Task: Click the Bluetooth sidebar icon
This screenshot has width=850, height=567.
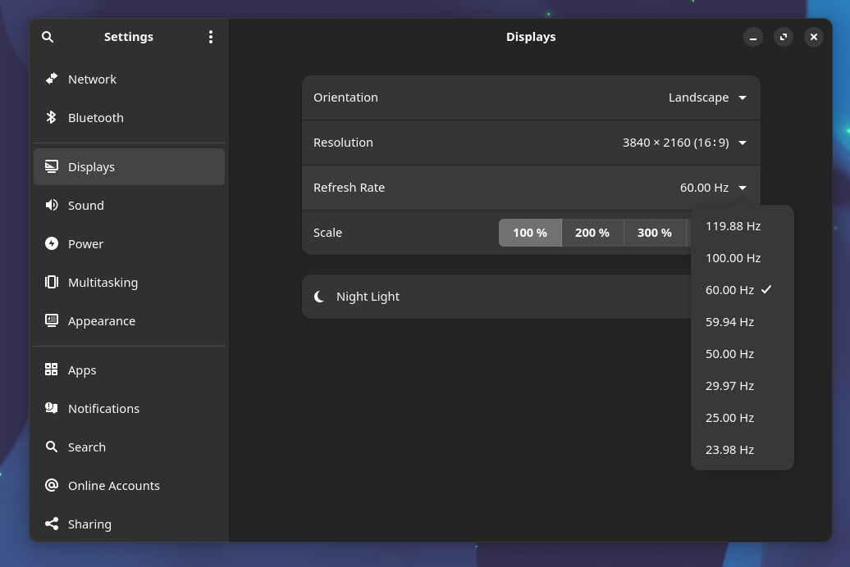Action: [52, 117]
